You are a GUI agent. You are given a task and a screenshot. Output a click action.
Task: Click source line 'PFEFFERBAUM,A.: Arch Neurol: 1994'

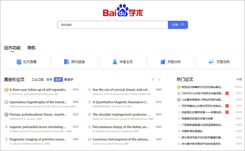pyautogui.click(x=112, y=107)
